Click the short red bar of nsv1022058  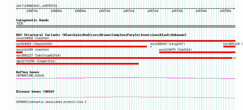(x=19, y=52)
